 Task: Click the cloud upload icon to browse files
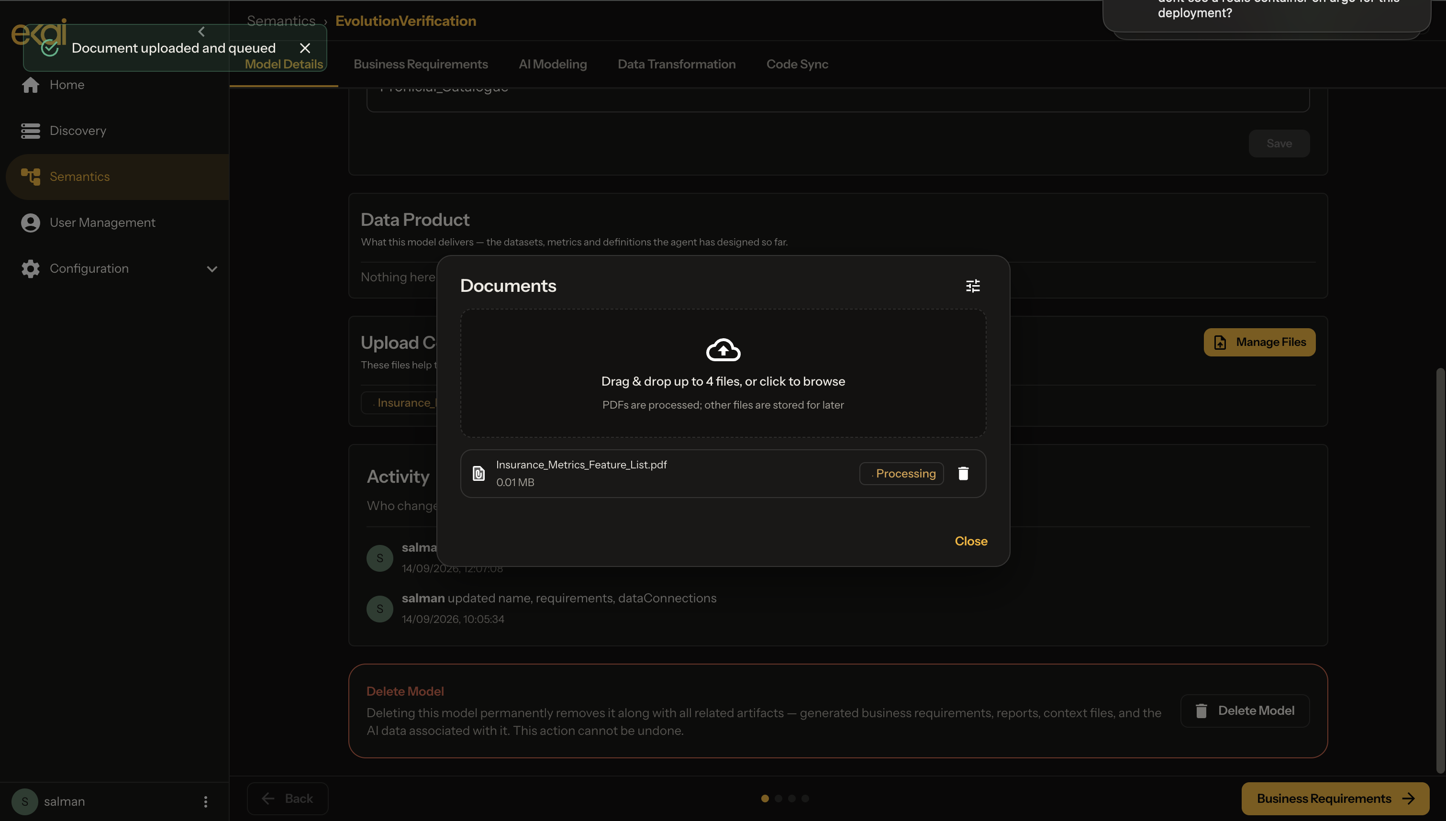pos(723,350)
